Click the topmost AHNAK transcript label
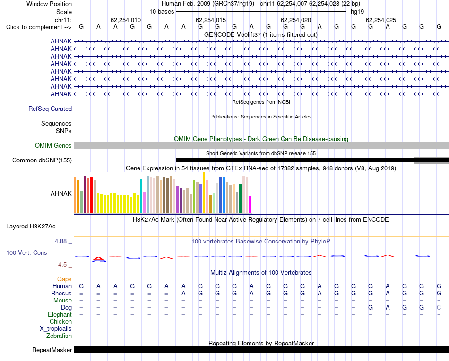The width and height of the screenshot is (449, 361). pyautogui.click(x=61, y=41)
